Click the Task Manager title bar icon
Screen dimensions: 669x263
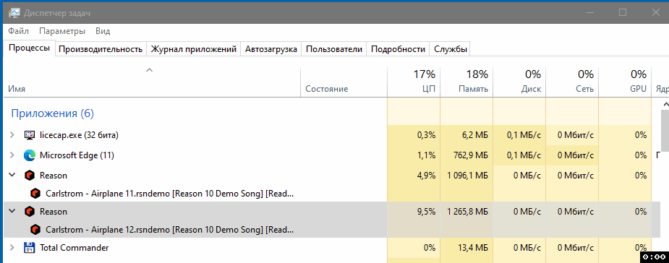coord(14,13)
